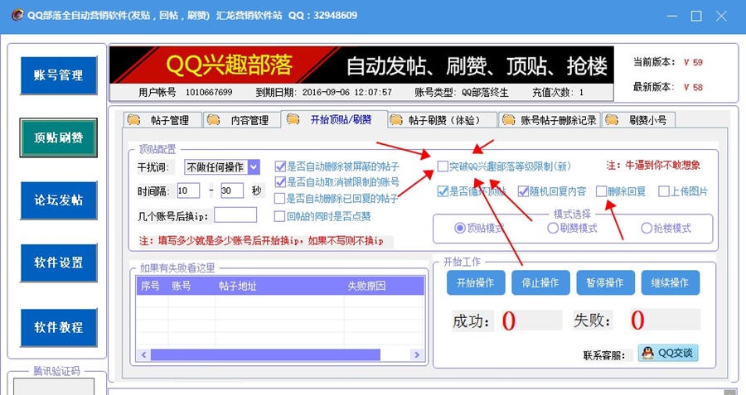The width and height of the screenshot is (746, 395).
Task: Click the folder icon on 帖子刷赞(体验) tab
Action: 396,120
